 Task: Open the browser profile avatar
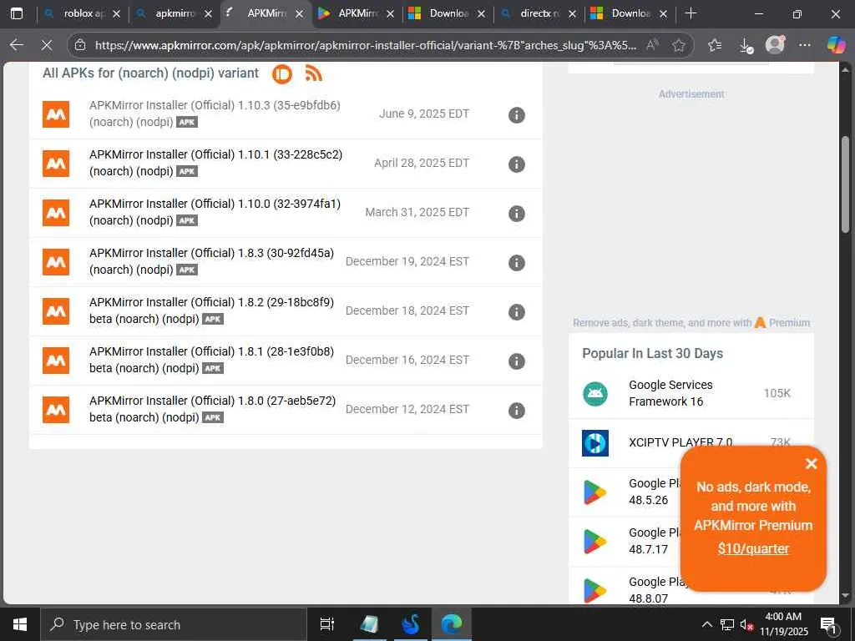(775, 45)
